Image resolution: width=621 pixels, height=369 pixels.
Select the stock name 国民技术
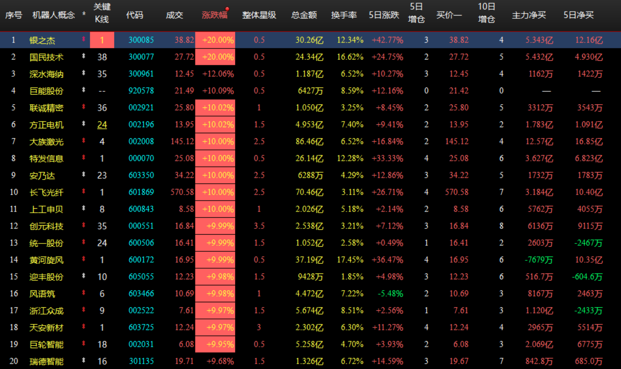coord(46,57)
